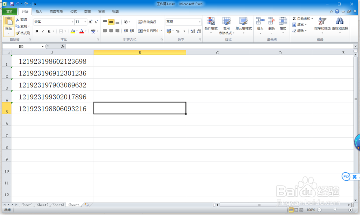Switch to the Page Layout (页面布局) tab

coord(56,12)
